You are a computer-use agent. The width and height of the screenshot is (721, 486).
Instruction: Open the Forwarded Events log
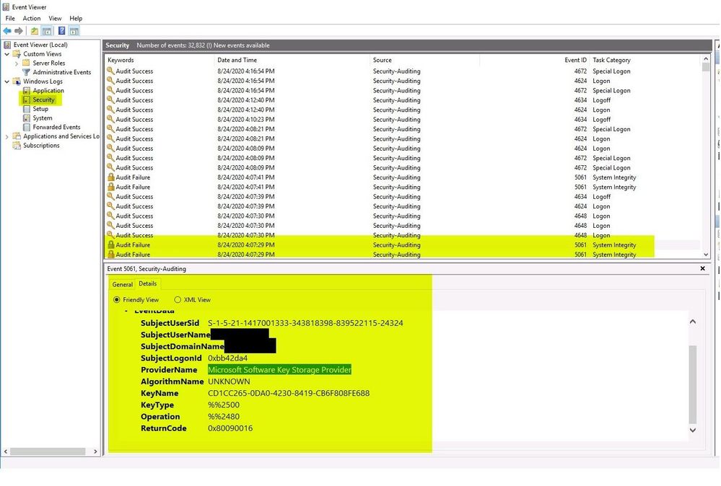(x=56, y=127)
